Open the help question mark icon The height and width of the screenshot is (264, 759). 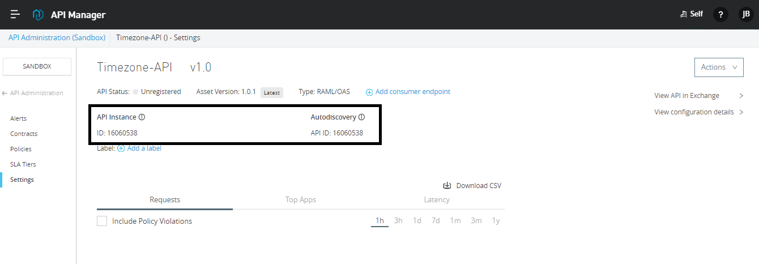coord(720,15)
